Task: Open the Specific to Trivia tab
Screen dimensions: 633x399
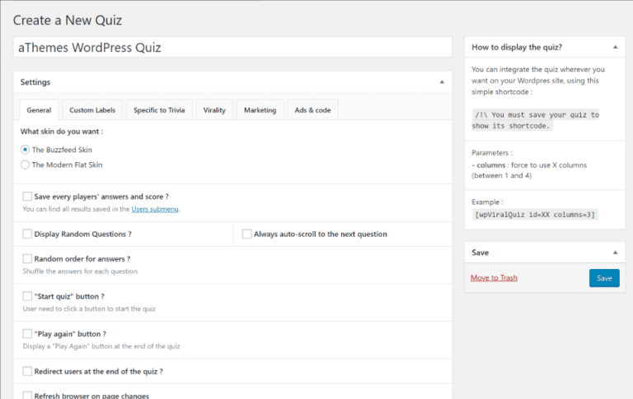Action: pyautogui.click(x=159, y=110)
